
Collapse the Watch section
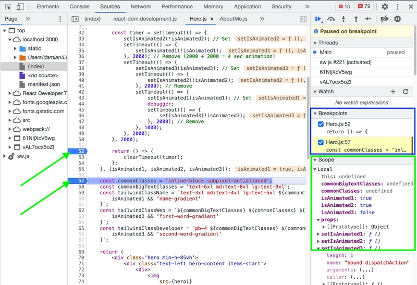[315, 92]
